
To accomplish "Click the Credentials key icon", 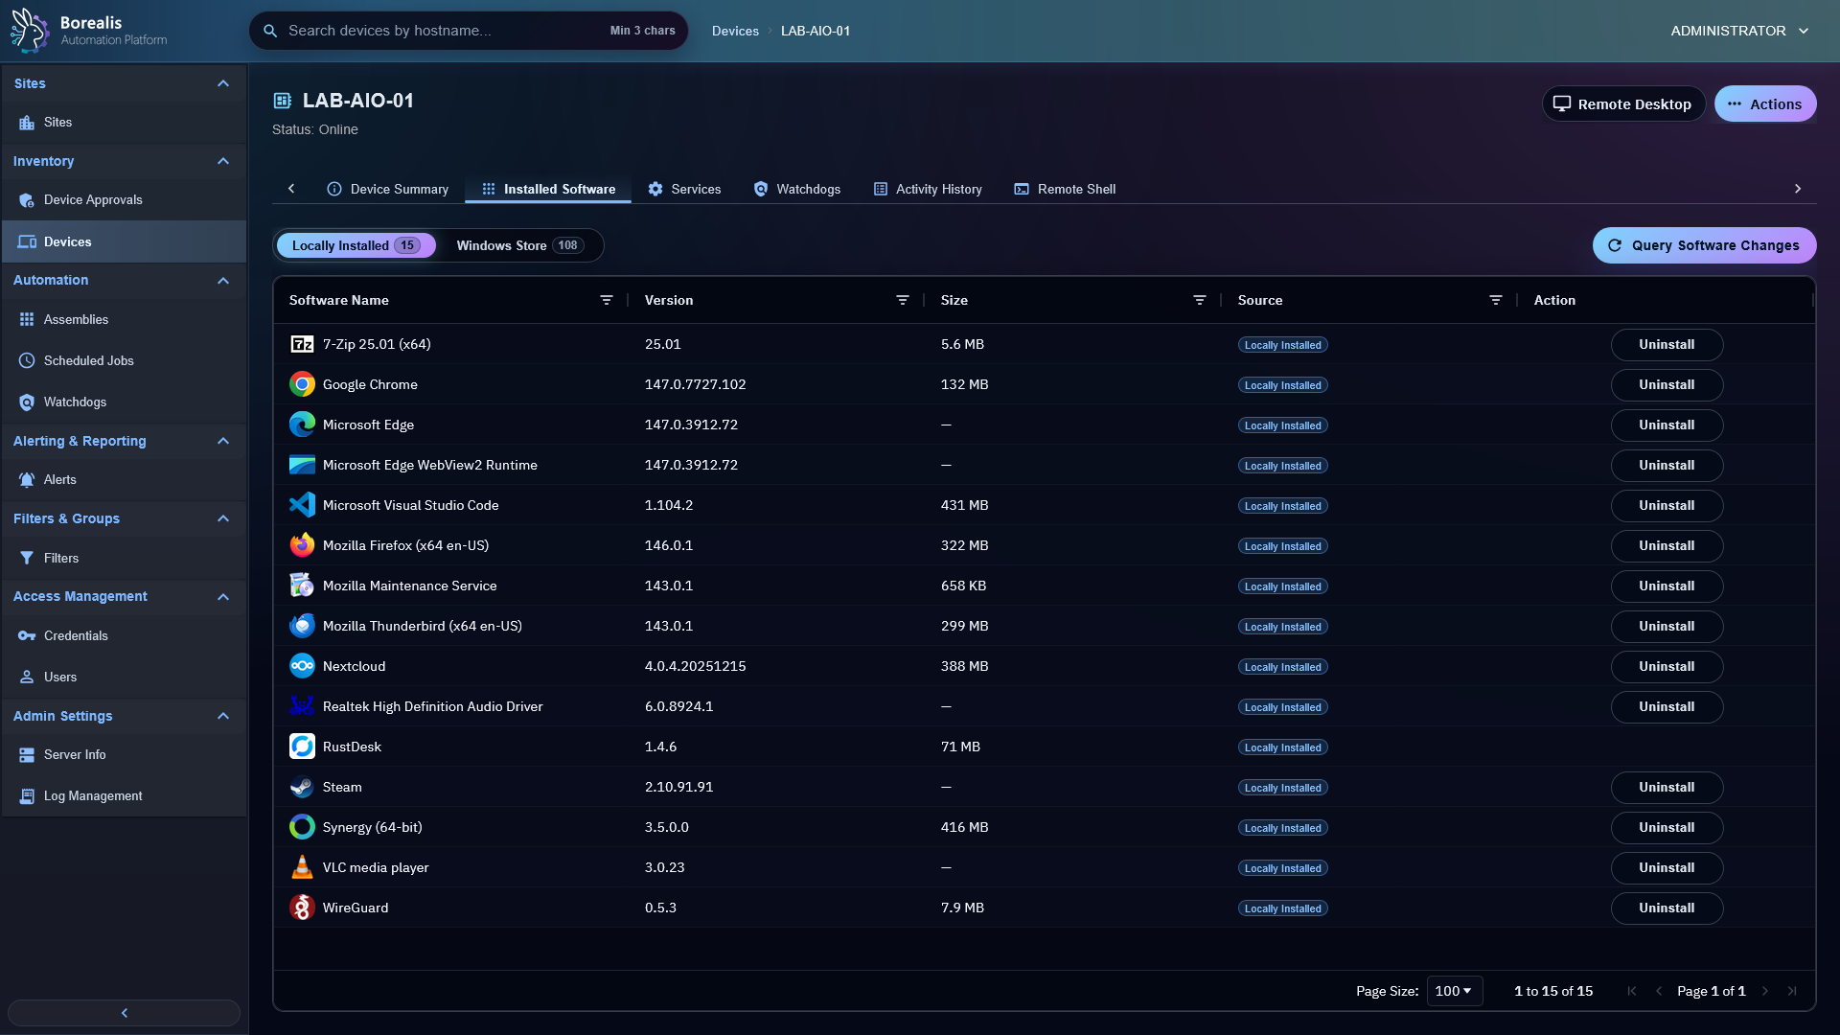I will 27,636.
